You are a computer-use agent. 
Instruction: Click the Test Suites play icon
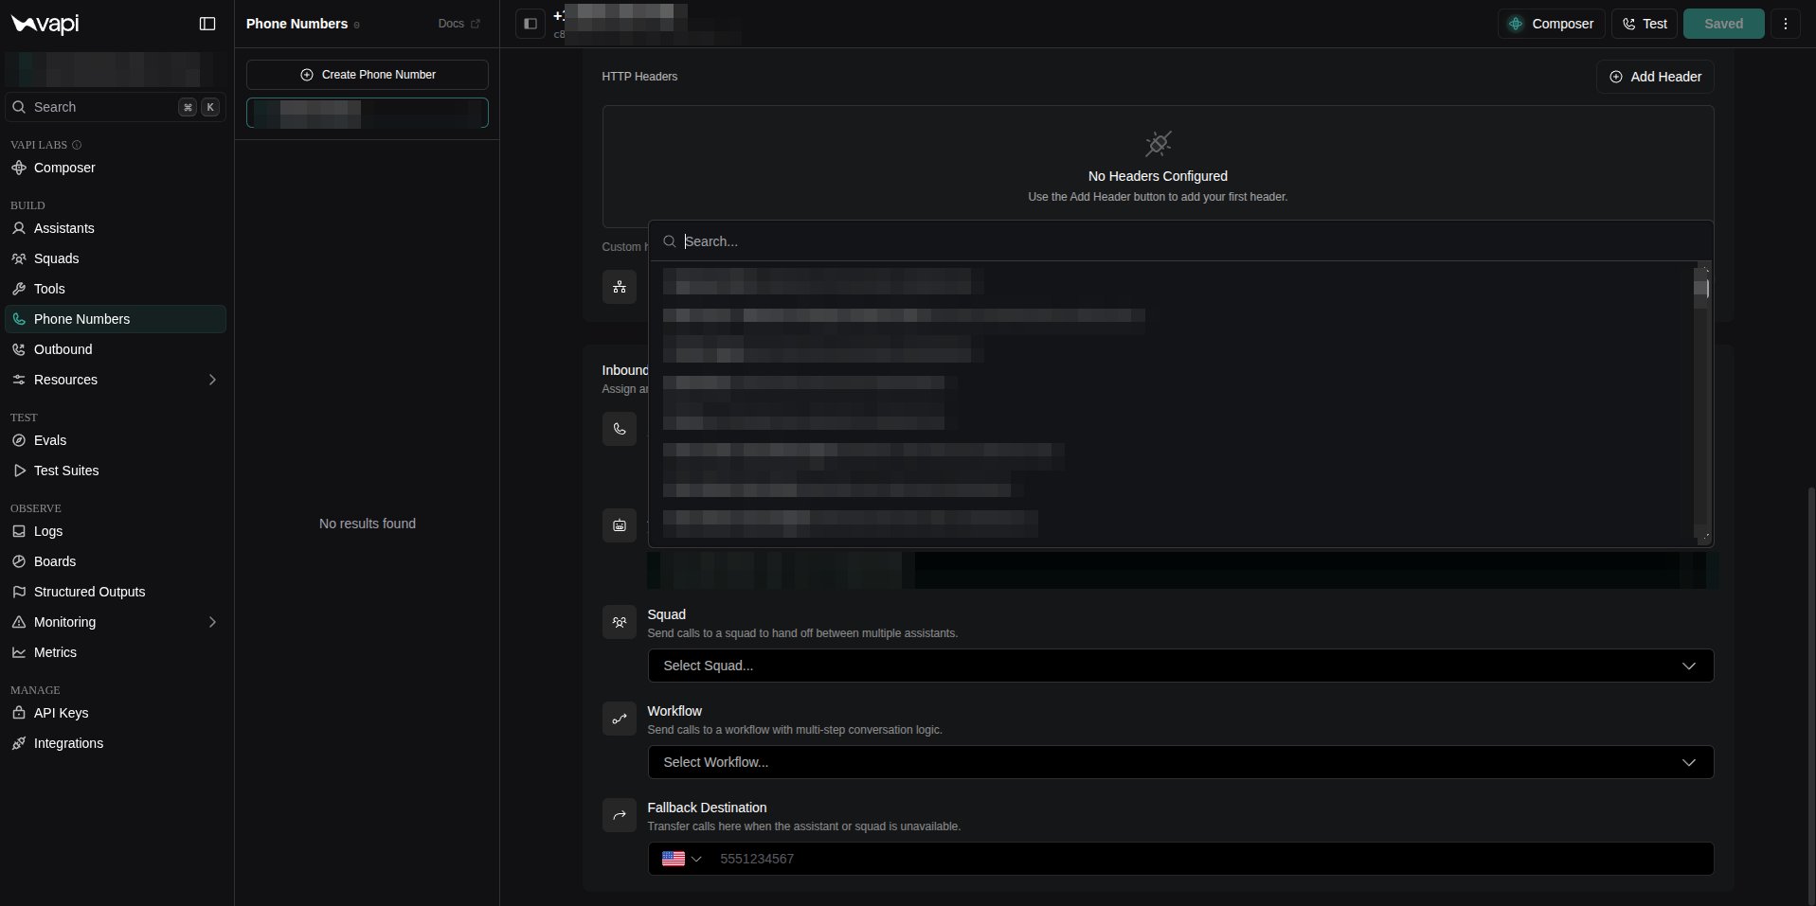(x=19, y=471)
